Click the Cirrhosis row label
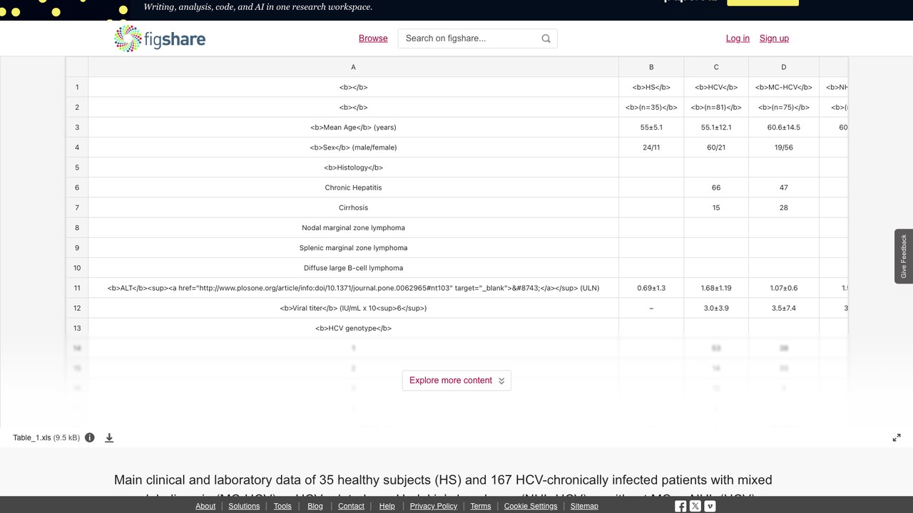The width and height of the screenshot is (913, 513). [353, 207]
